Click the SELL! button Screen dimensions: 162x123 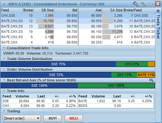74,118
